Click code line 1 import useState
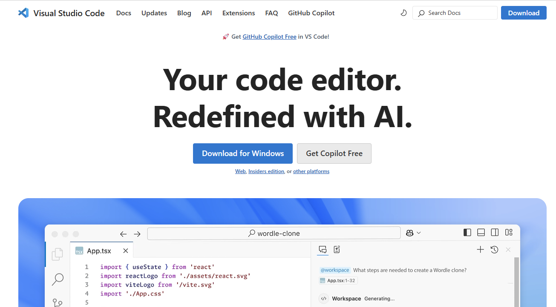Image resolution: width=556 pixels, height=307 pixels. pyautogui.click(x=156, y=267)
